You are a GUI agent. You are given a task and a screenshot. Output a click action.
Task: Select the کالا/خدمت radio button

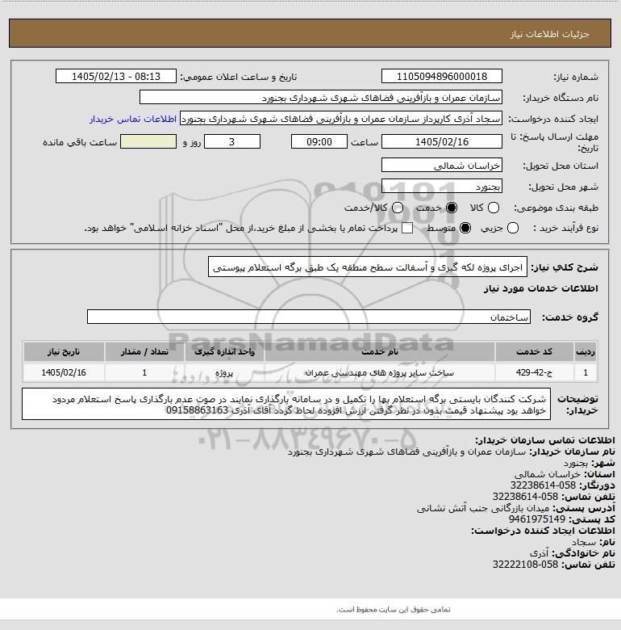tap(398, 208)
